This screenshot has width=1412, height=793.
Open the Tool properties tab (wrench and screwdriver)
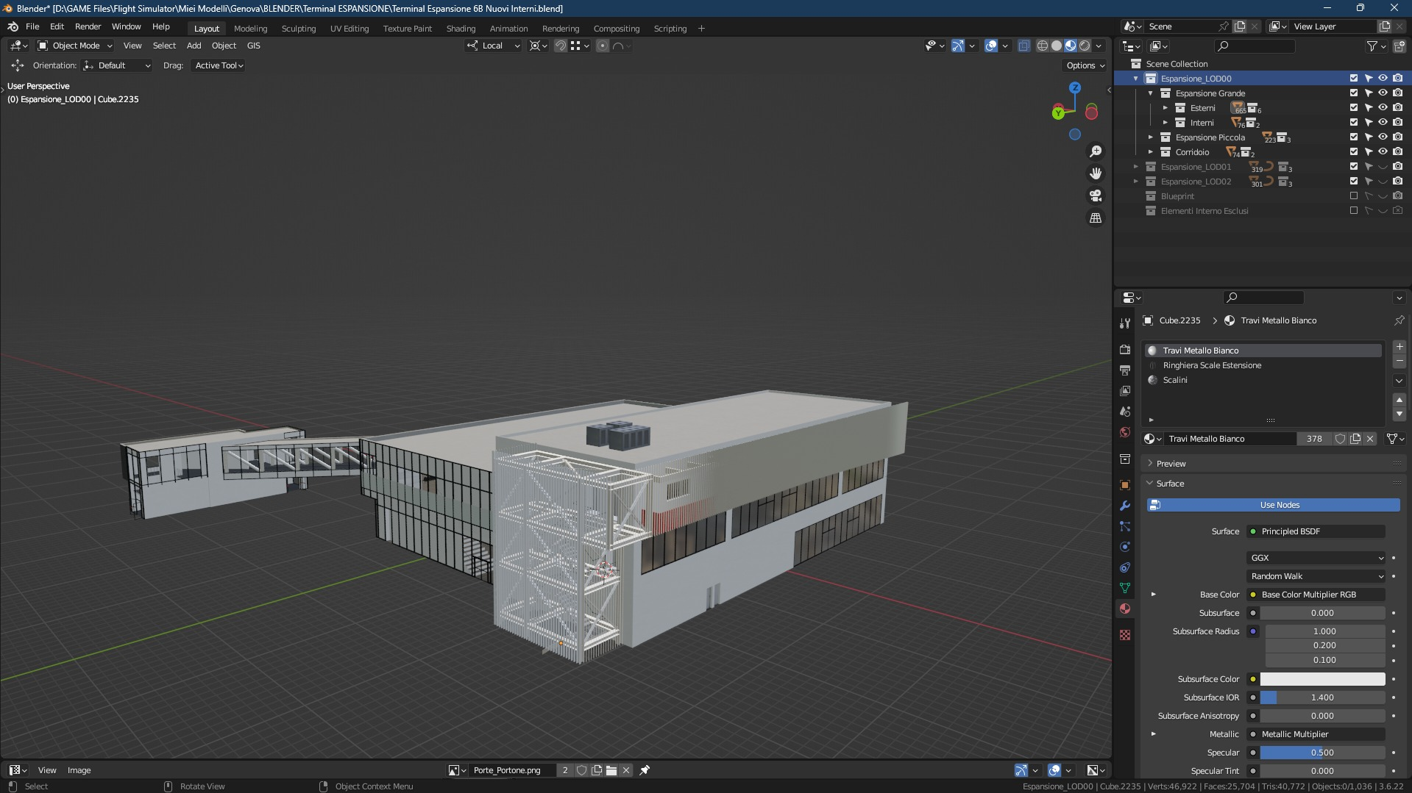pyautogui.click(x=1124, y=323)
